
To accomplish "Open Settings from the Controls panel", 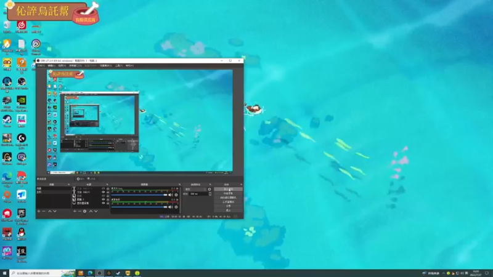I will click(x=228, y=206).
